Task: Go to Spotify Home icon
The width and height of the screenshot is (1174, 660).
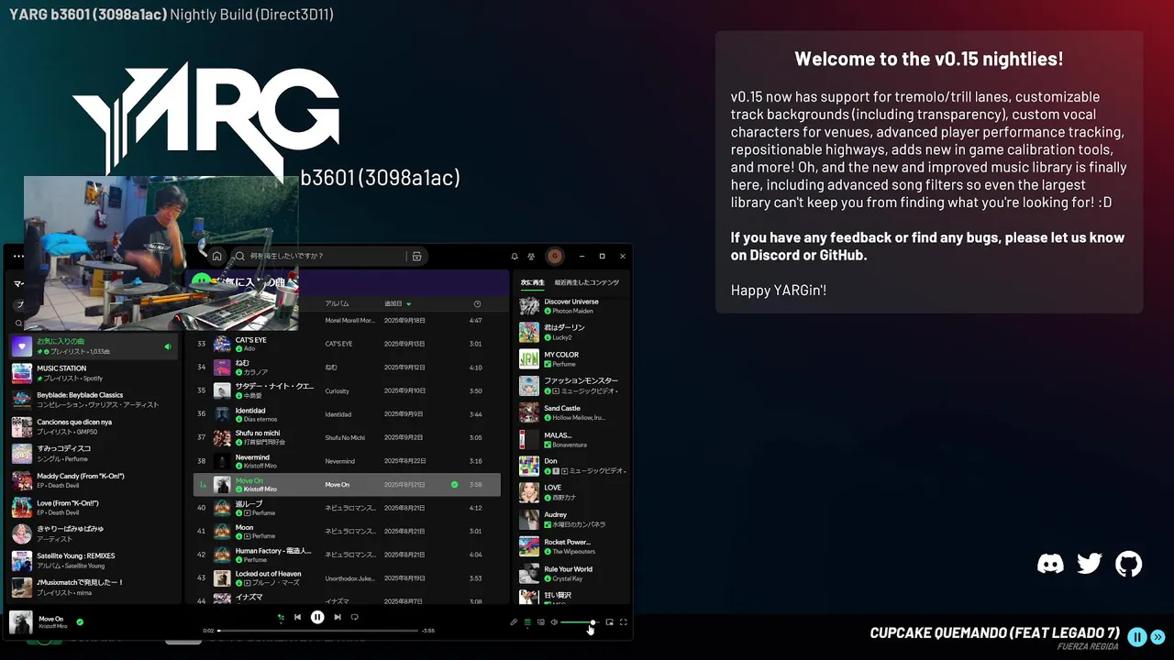Action: pyautogui.click(x=216, y=257)
